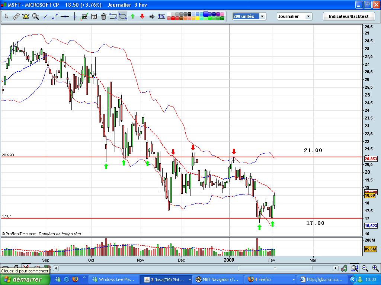The height and width of the screenshot is (285, 381).
Task: Pick the yellow color swatch
Action: [x=198, y=18]
